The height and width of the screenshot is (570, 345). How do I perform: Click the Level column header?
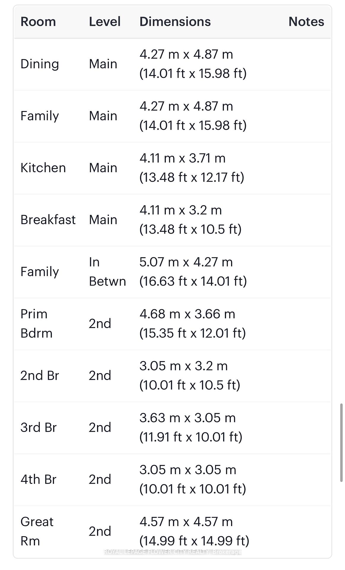(105, 22)
